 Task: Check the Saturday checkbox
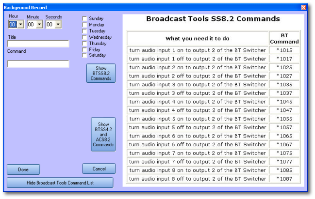pyautogui.click(x=84, y=55)
